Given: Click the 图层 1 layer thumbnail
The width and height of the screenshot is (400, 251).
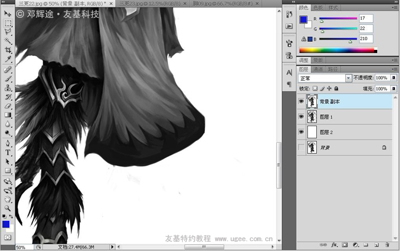Looking at the screenshot, I should 311,117.
